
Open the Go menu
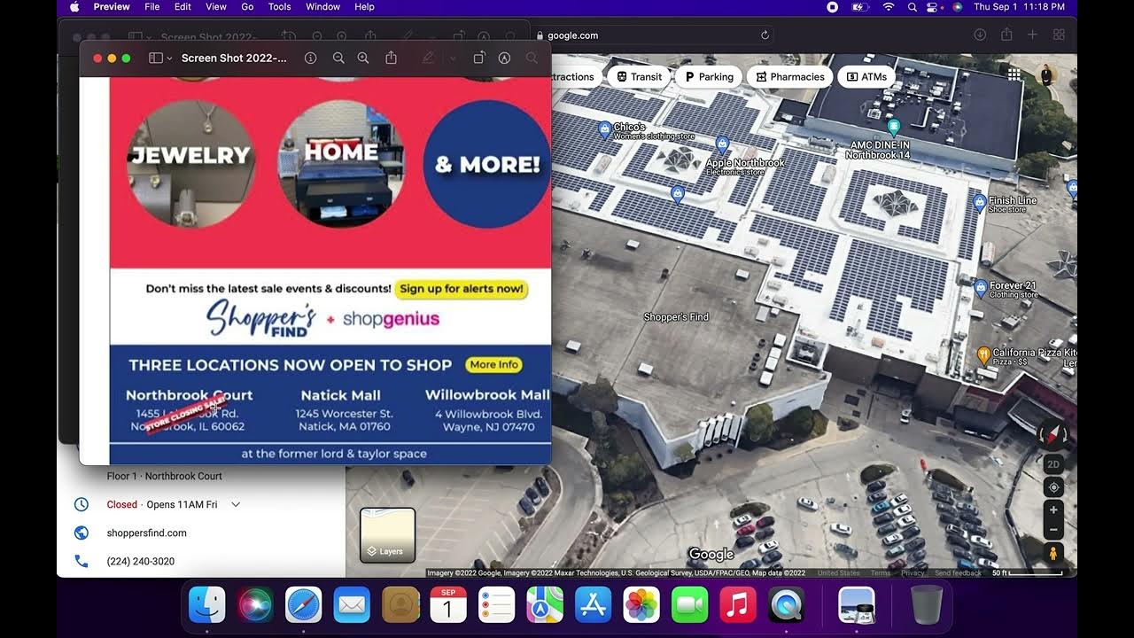click(x=247, y=6)
